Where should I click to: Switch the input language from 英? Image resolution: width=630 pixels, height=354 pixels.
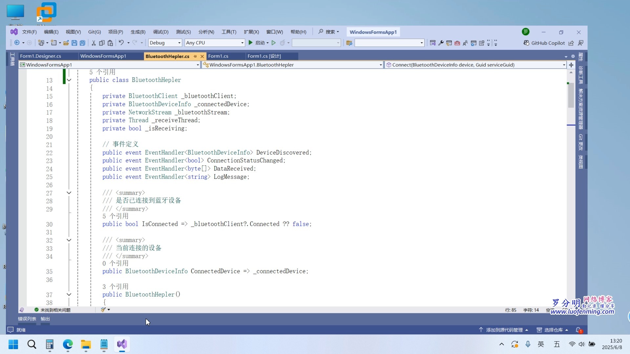(x=541, y=344)
